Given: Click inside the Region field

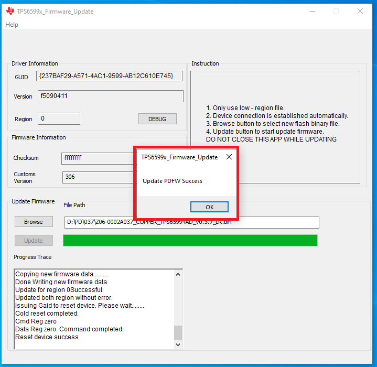Looking at the screenshot, I should 58,119.
